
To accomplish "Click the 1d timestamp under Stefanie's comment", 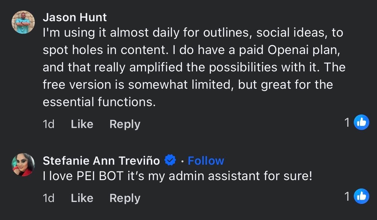I will click(x=48, y=198).
